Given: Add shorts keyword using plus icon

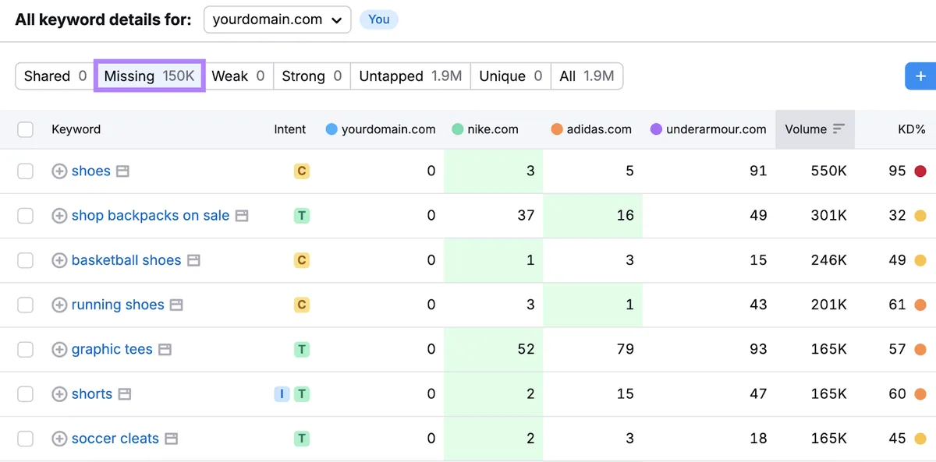Looking at the screenshot, I should pos(59,394).
